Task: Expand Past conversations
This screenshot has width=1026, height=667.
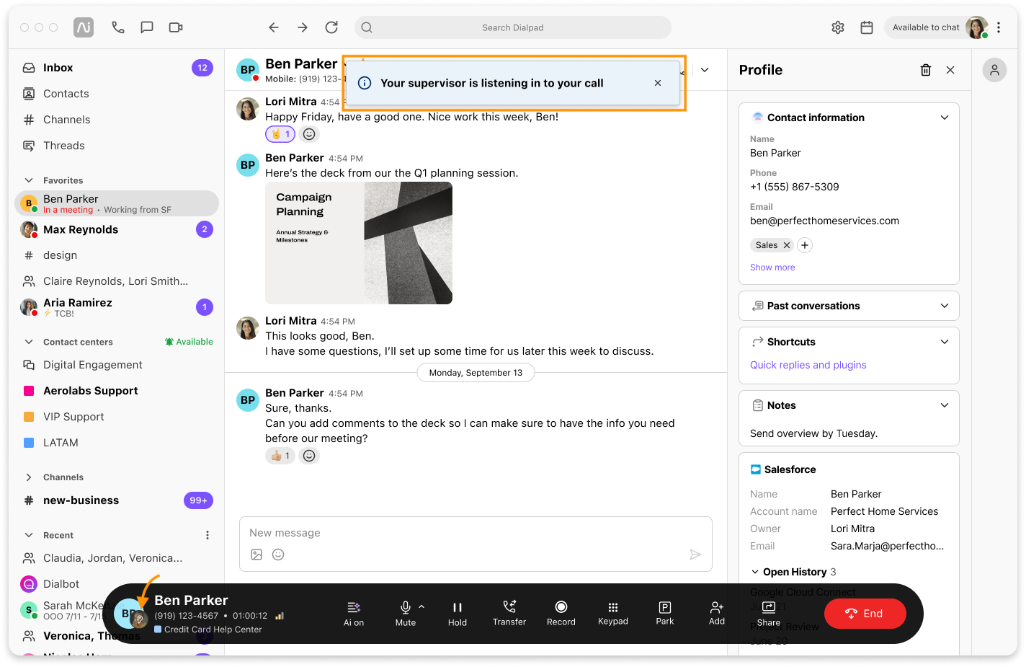Action: tap(945, 306)
